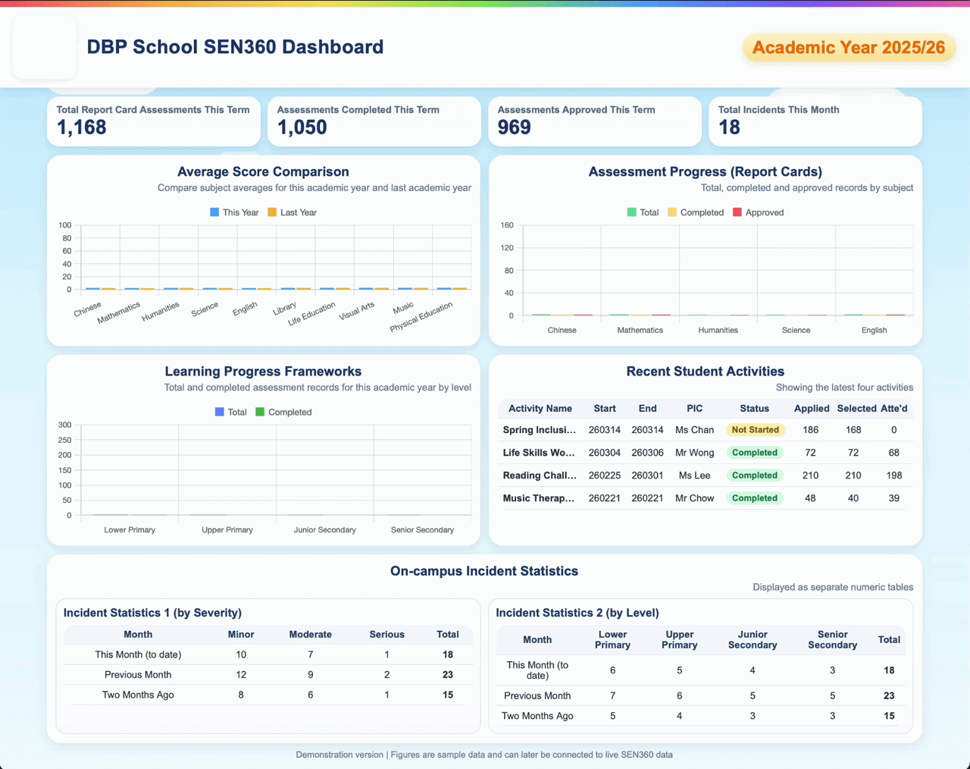Screen dimensions: 970x769
Task: Click the Serious column header in severity table
Action: 386,634
